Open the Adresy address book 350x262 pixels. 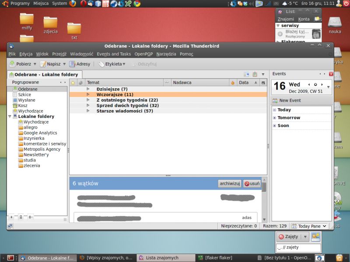80,64
